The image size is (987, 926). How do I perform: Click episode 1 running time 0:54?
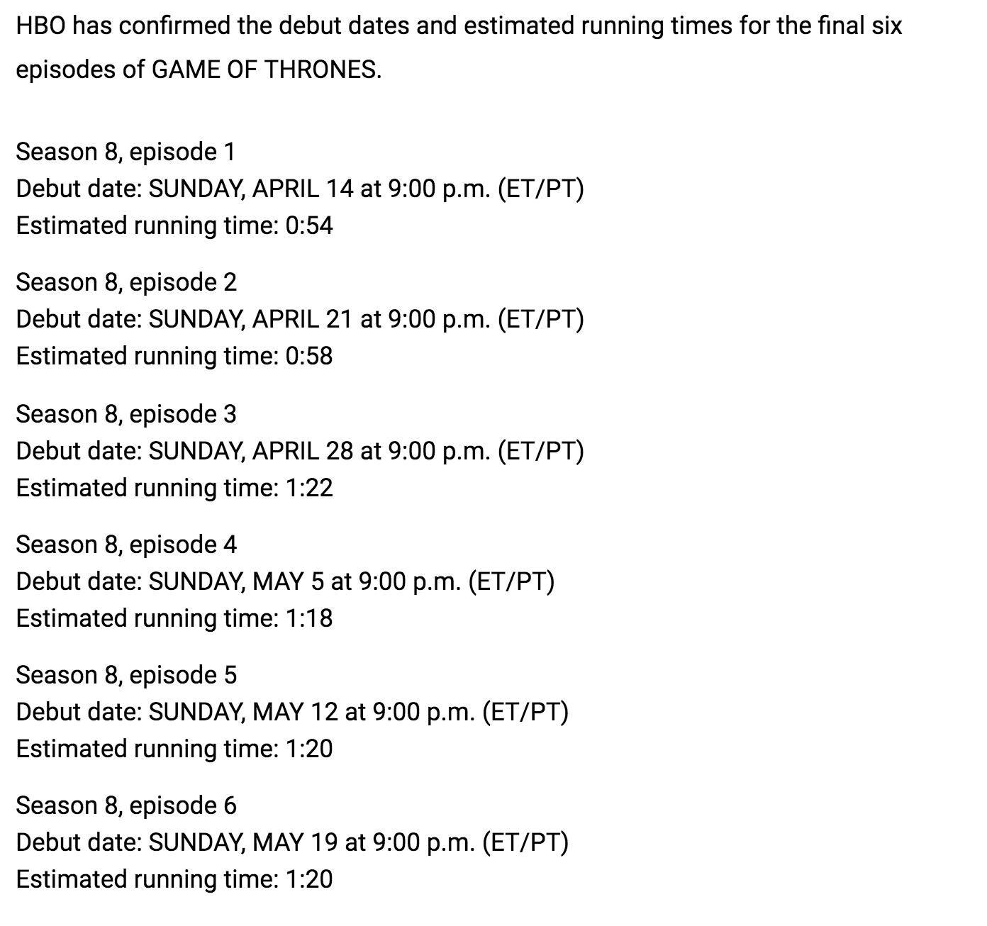tap(174, 225)
